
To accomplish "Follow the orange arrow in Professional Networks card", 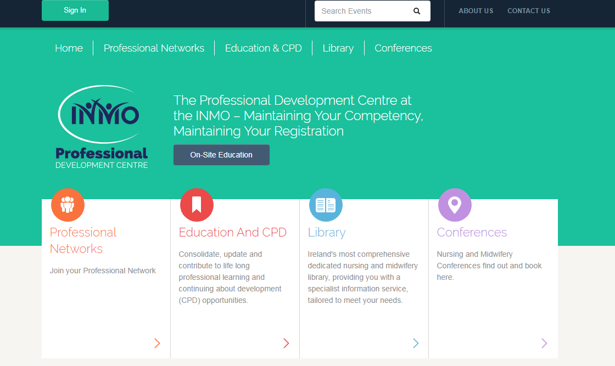I will tap(157, 344).
